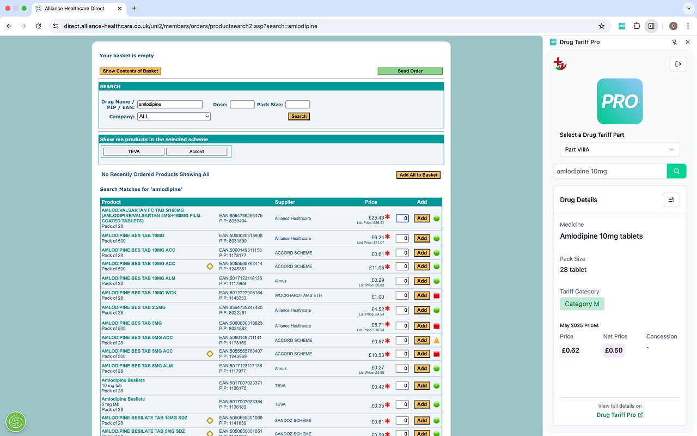Show products in the Accord scheme

pos(197,152)
